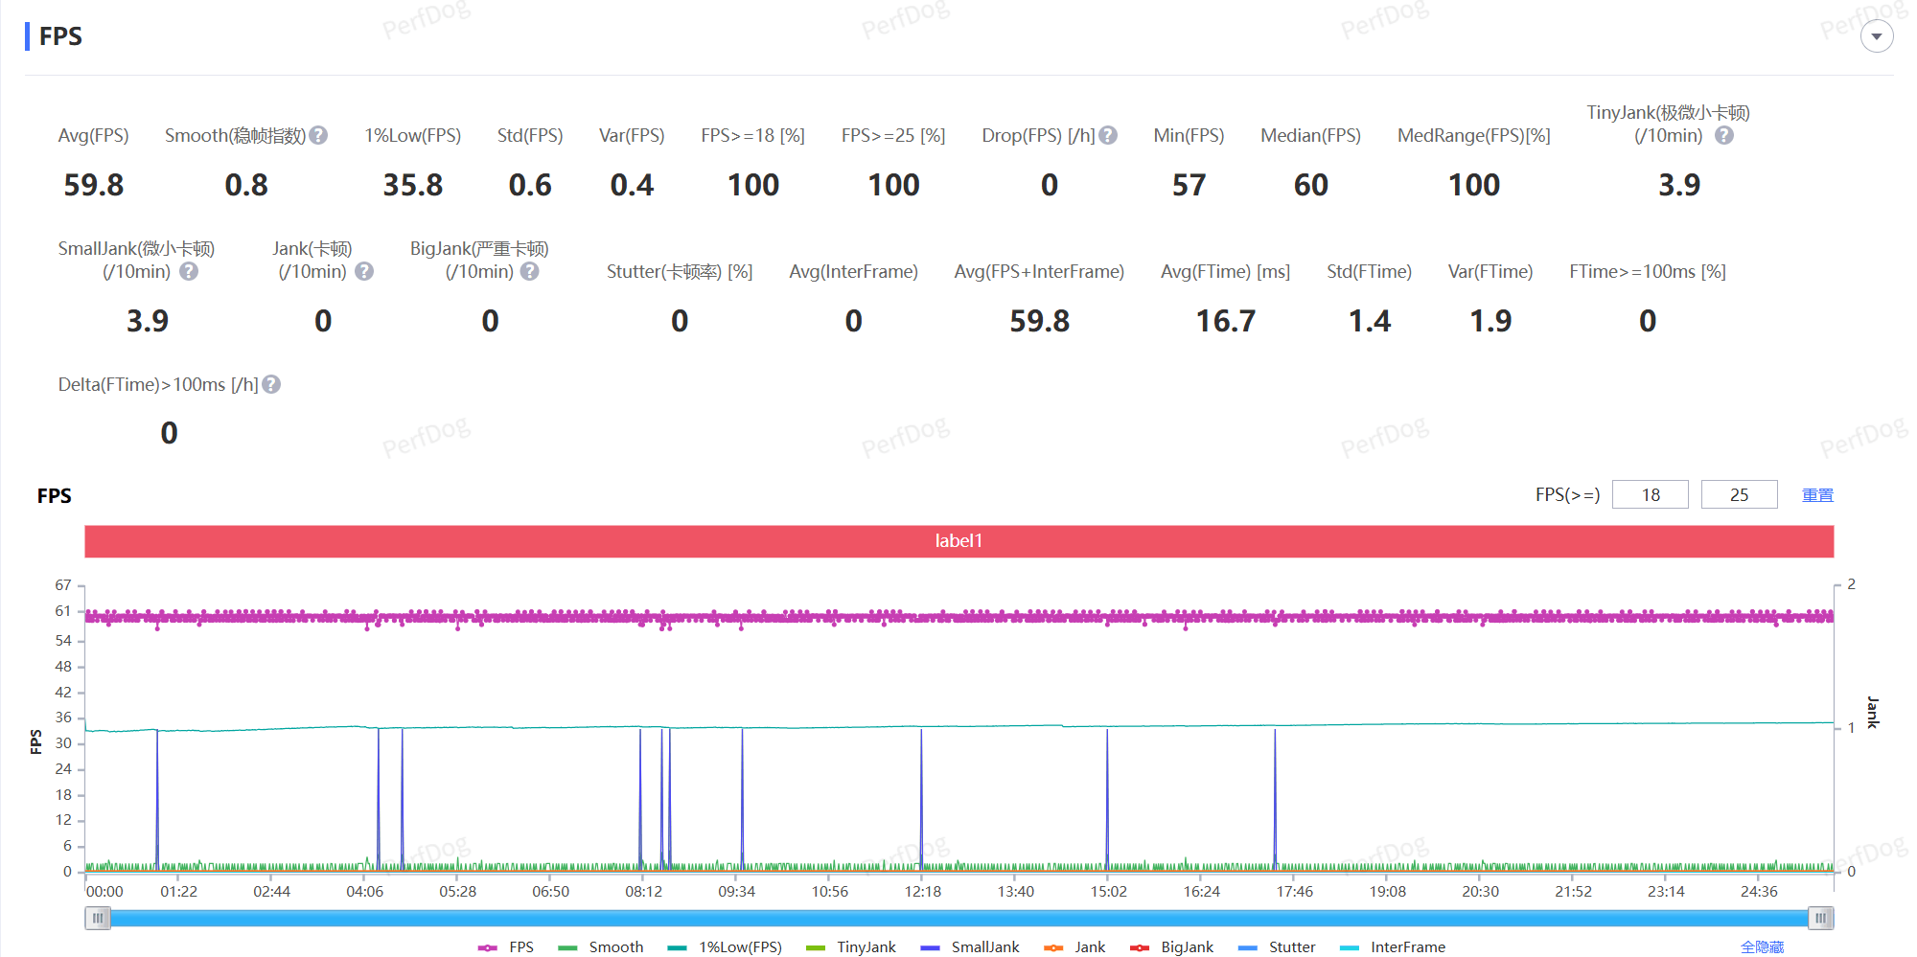This screenshot has width=1917, height=957.
Task: Click left handle of timeline range slider
Action: (98, 919)
